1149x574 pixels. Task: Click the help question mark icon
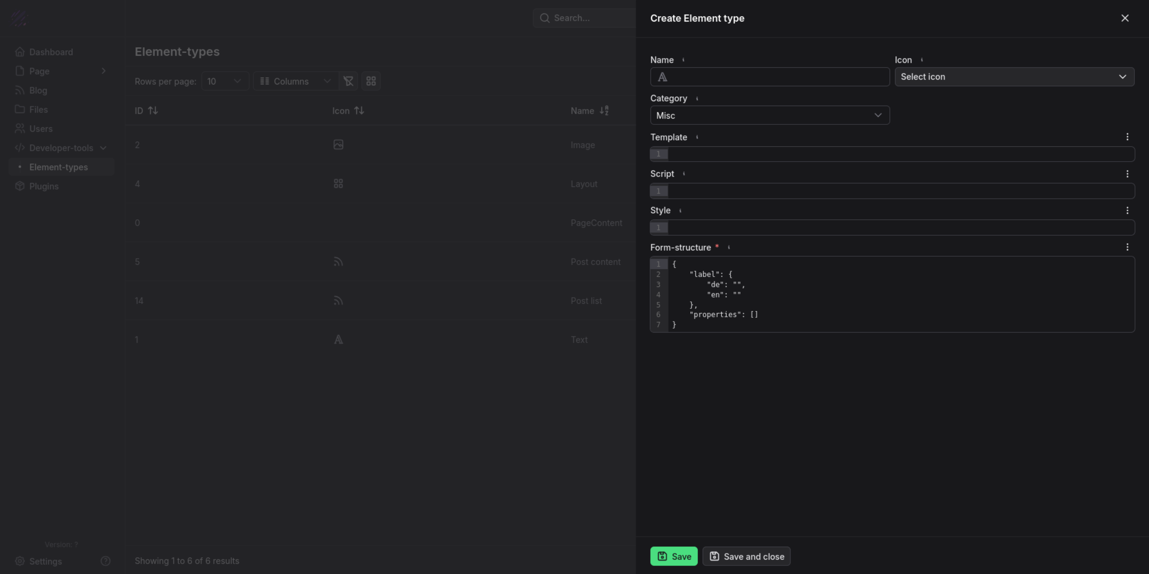(105, 561)
